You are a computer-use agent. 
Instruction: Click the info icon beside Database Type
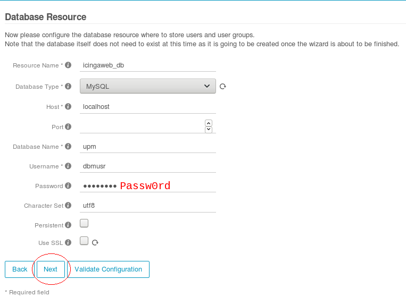click(x=68, y=86)
